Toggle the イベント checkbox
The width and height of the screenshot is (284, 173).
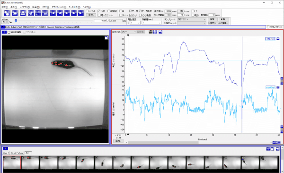87,11
